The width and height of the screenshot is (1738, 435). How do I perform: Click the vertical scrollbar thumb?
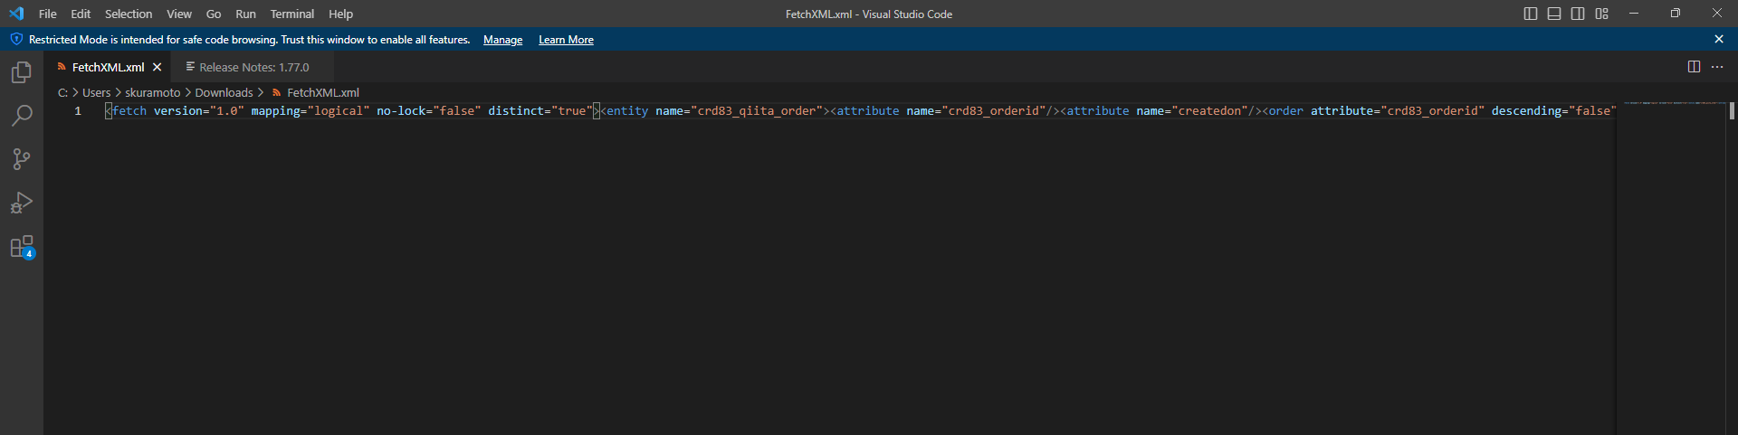[1732, 110]
